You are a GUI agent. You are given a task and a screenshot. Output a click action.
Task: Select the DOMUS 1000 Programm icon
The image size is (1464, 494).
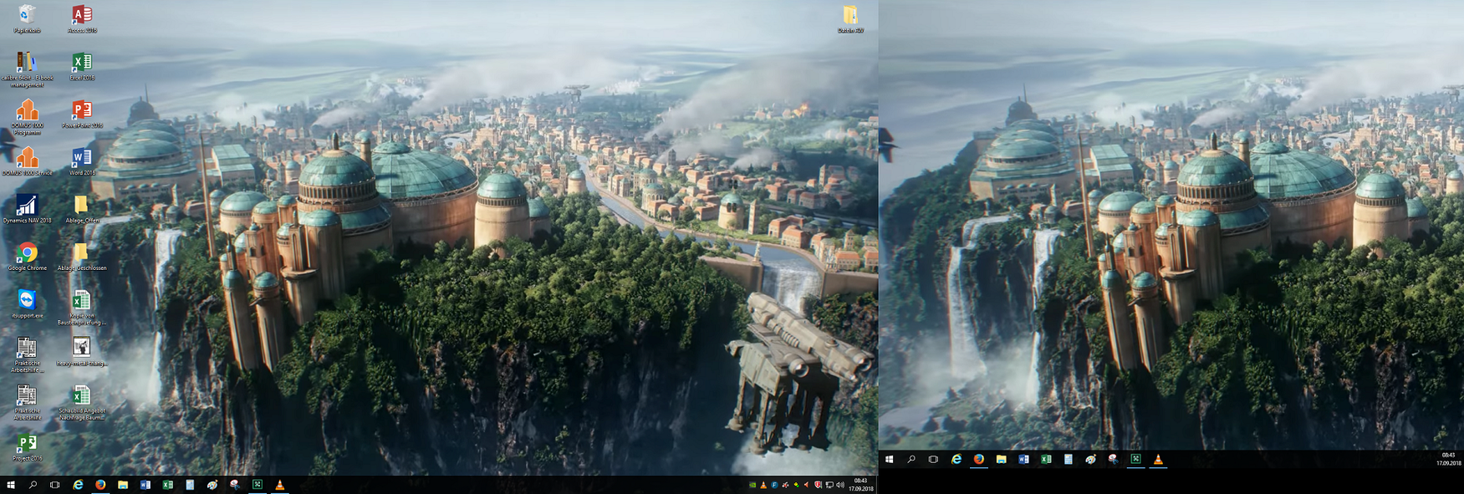coord(27,110)
